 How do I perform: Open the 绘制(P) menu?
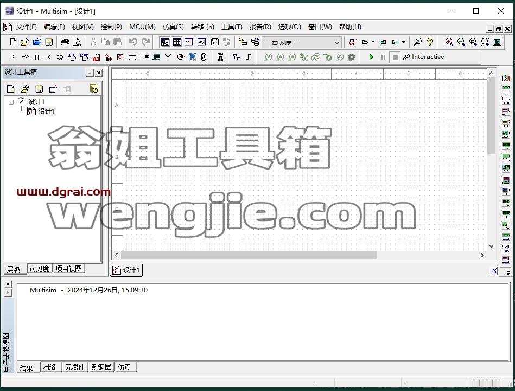111,27
